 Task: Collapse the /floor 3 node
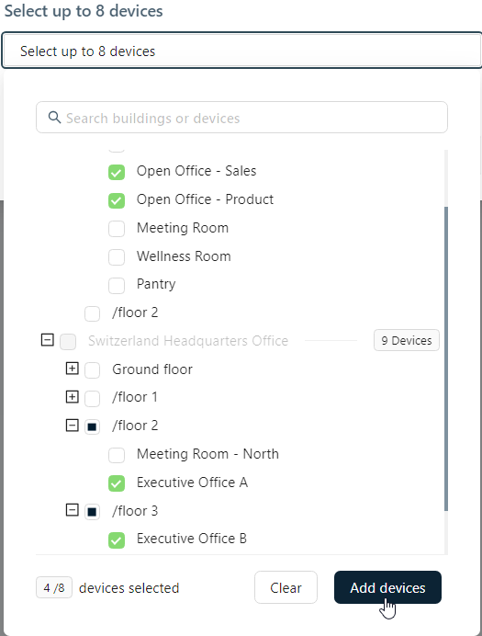[73, 510]
